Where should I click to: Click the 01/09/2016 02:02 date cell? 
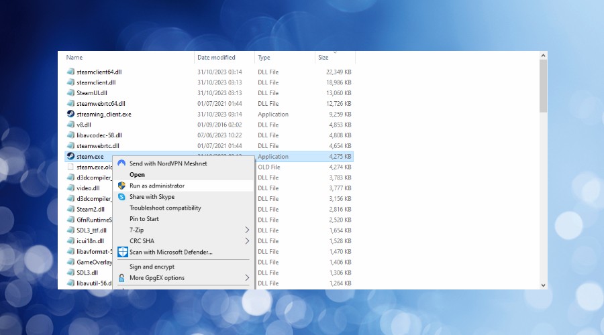click(x=219, y=125)
